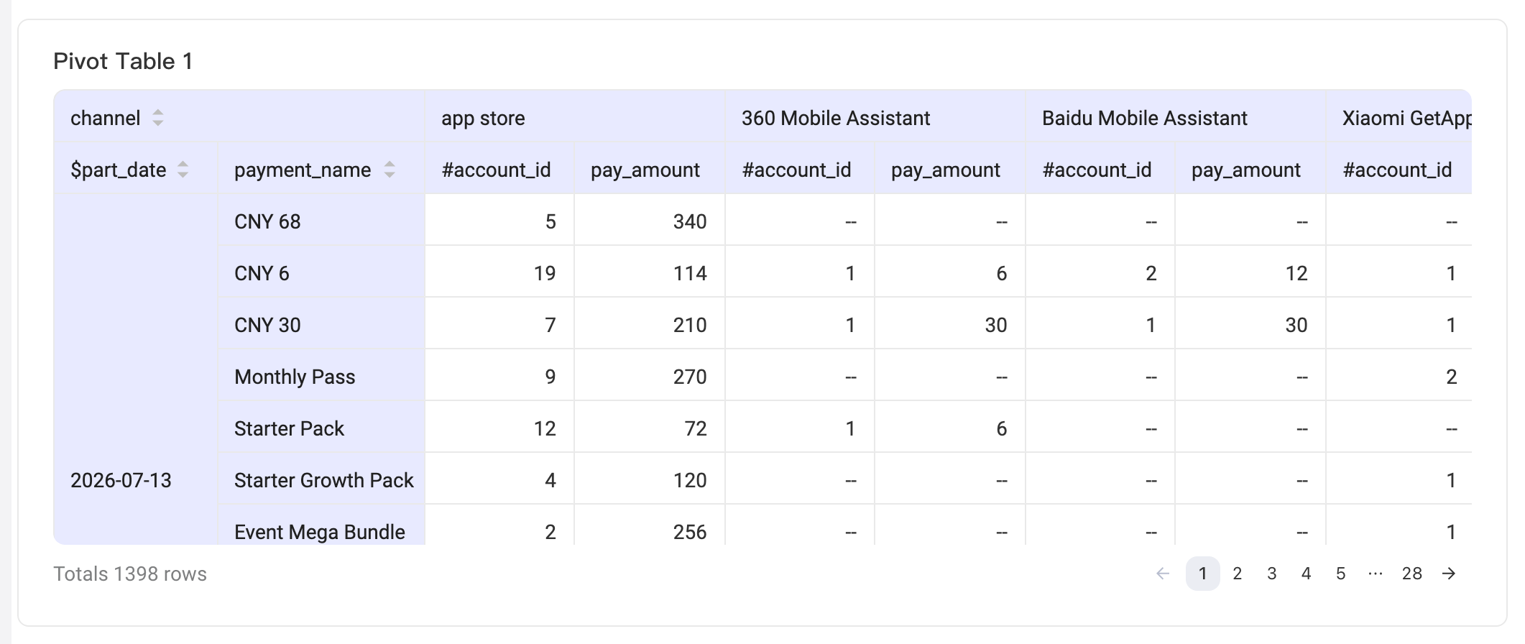Select the date cell "2026-07-13"
This screenshot has height=644, width=1525.
[x=121, y=480]
